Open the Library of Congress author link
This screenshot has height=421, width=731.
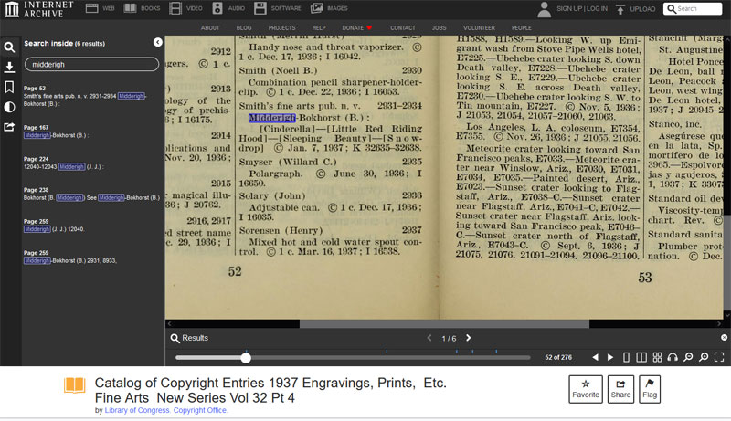(x=137, y=410)
